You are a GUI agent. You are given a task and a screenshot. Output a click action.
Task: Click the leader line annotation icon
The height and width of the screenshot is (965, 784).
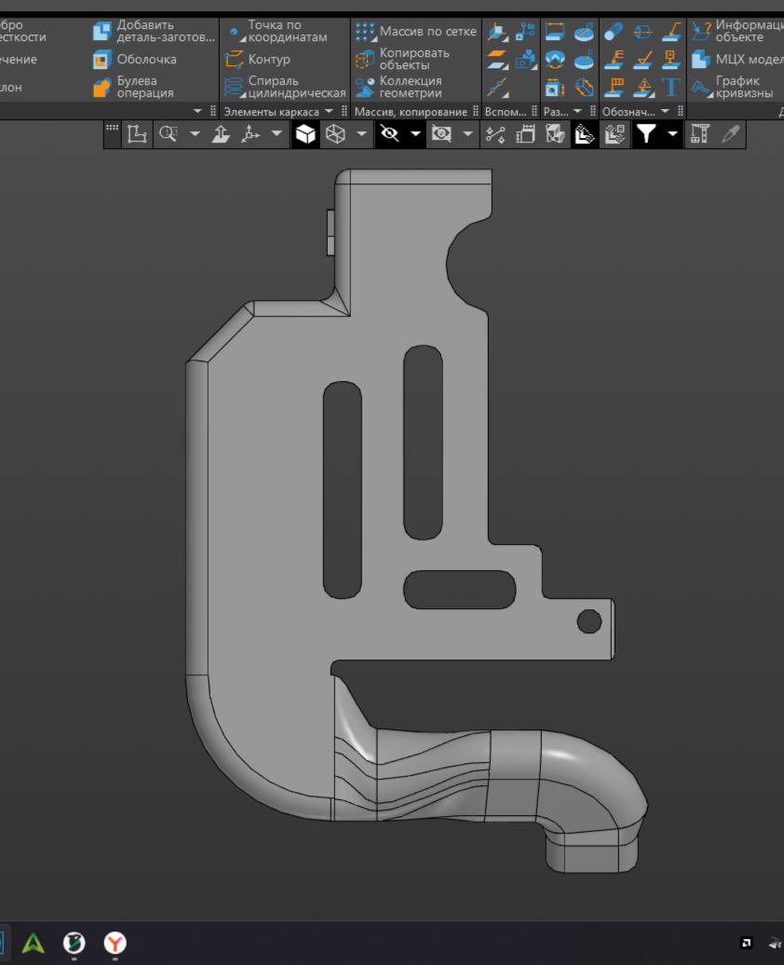point(671,32)
